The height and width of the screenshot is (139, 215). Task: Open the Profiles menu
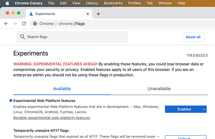point(135,3)
